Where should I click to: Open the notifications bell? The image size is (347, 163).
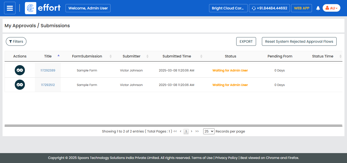318,8
